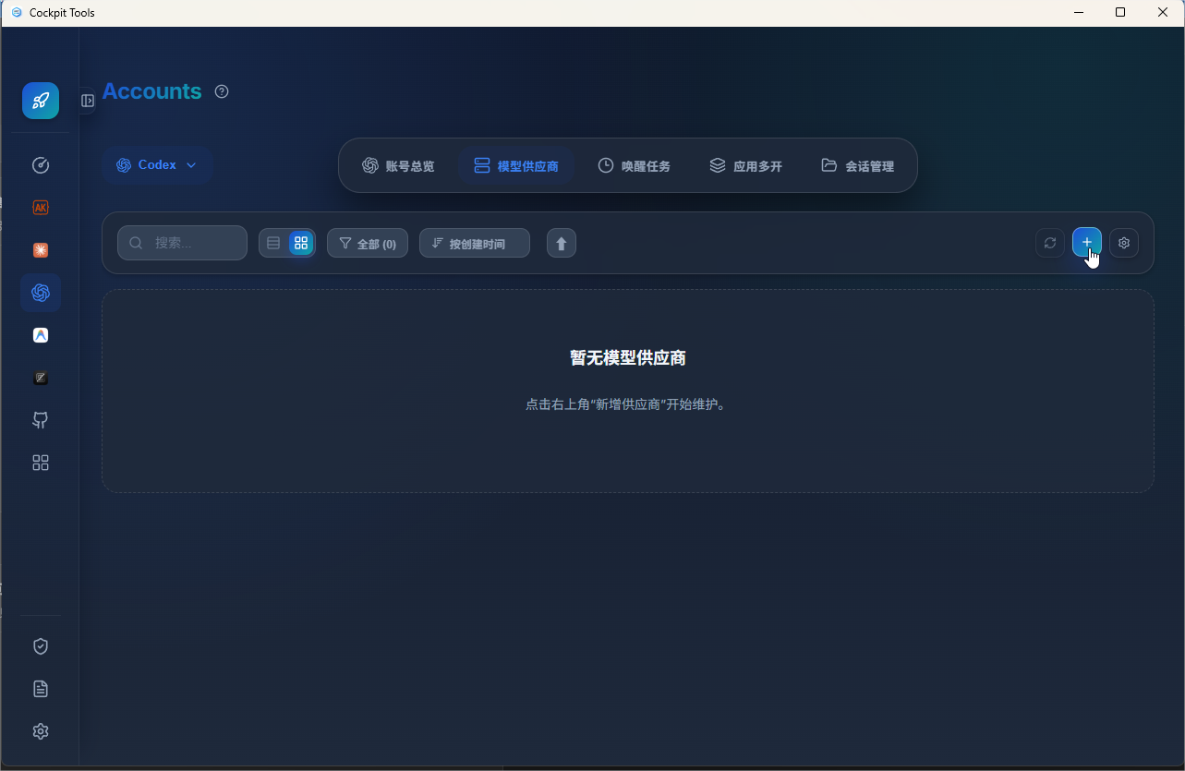
Task: Open the GitHub icon in sidebar
Action: 41,420
